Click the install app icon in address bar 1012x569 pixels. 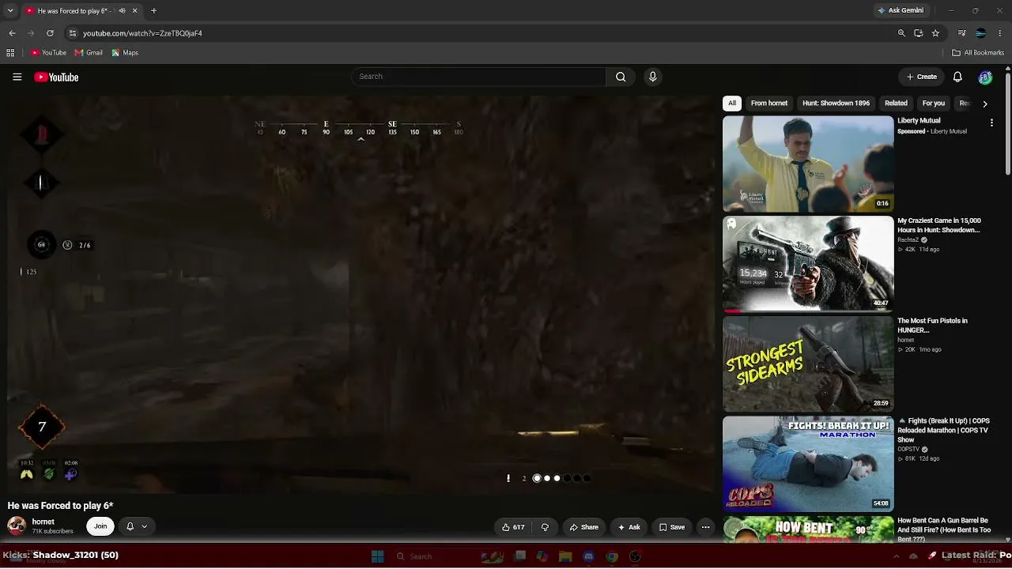pos(918,33)
